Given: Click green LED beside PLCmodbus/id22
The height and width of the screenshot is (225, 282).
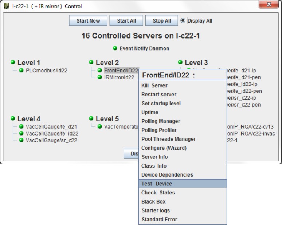Looking at the screenshot, I should (x=21, y=71).
